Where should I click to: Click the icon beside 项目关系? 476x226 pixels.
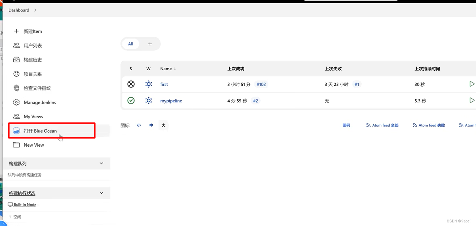pyautogui.click(x=16, y=74)
